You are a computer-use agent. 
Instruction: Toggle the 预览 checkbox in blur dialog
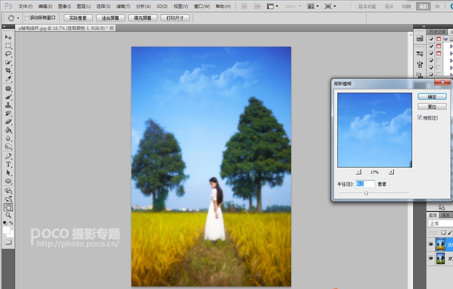tap(420, 117)
